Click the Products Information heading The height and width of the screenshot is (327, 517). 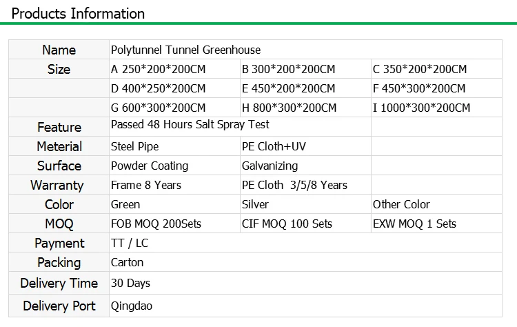tap(79, 14)
